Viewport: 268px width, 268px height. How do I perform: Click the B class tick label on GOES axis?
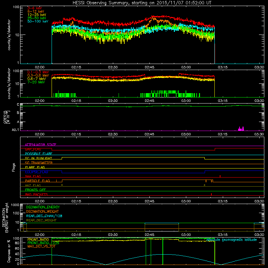18,113
